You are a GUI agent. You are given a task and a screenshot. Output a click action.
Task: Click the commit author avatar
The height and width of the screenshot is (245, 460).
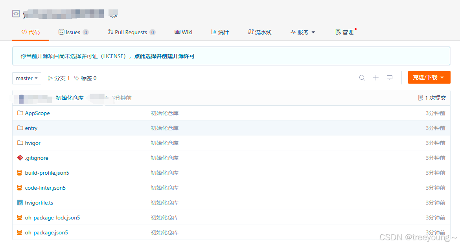[21, 99]
